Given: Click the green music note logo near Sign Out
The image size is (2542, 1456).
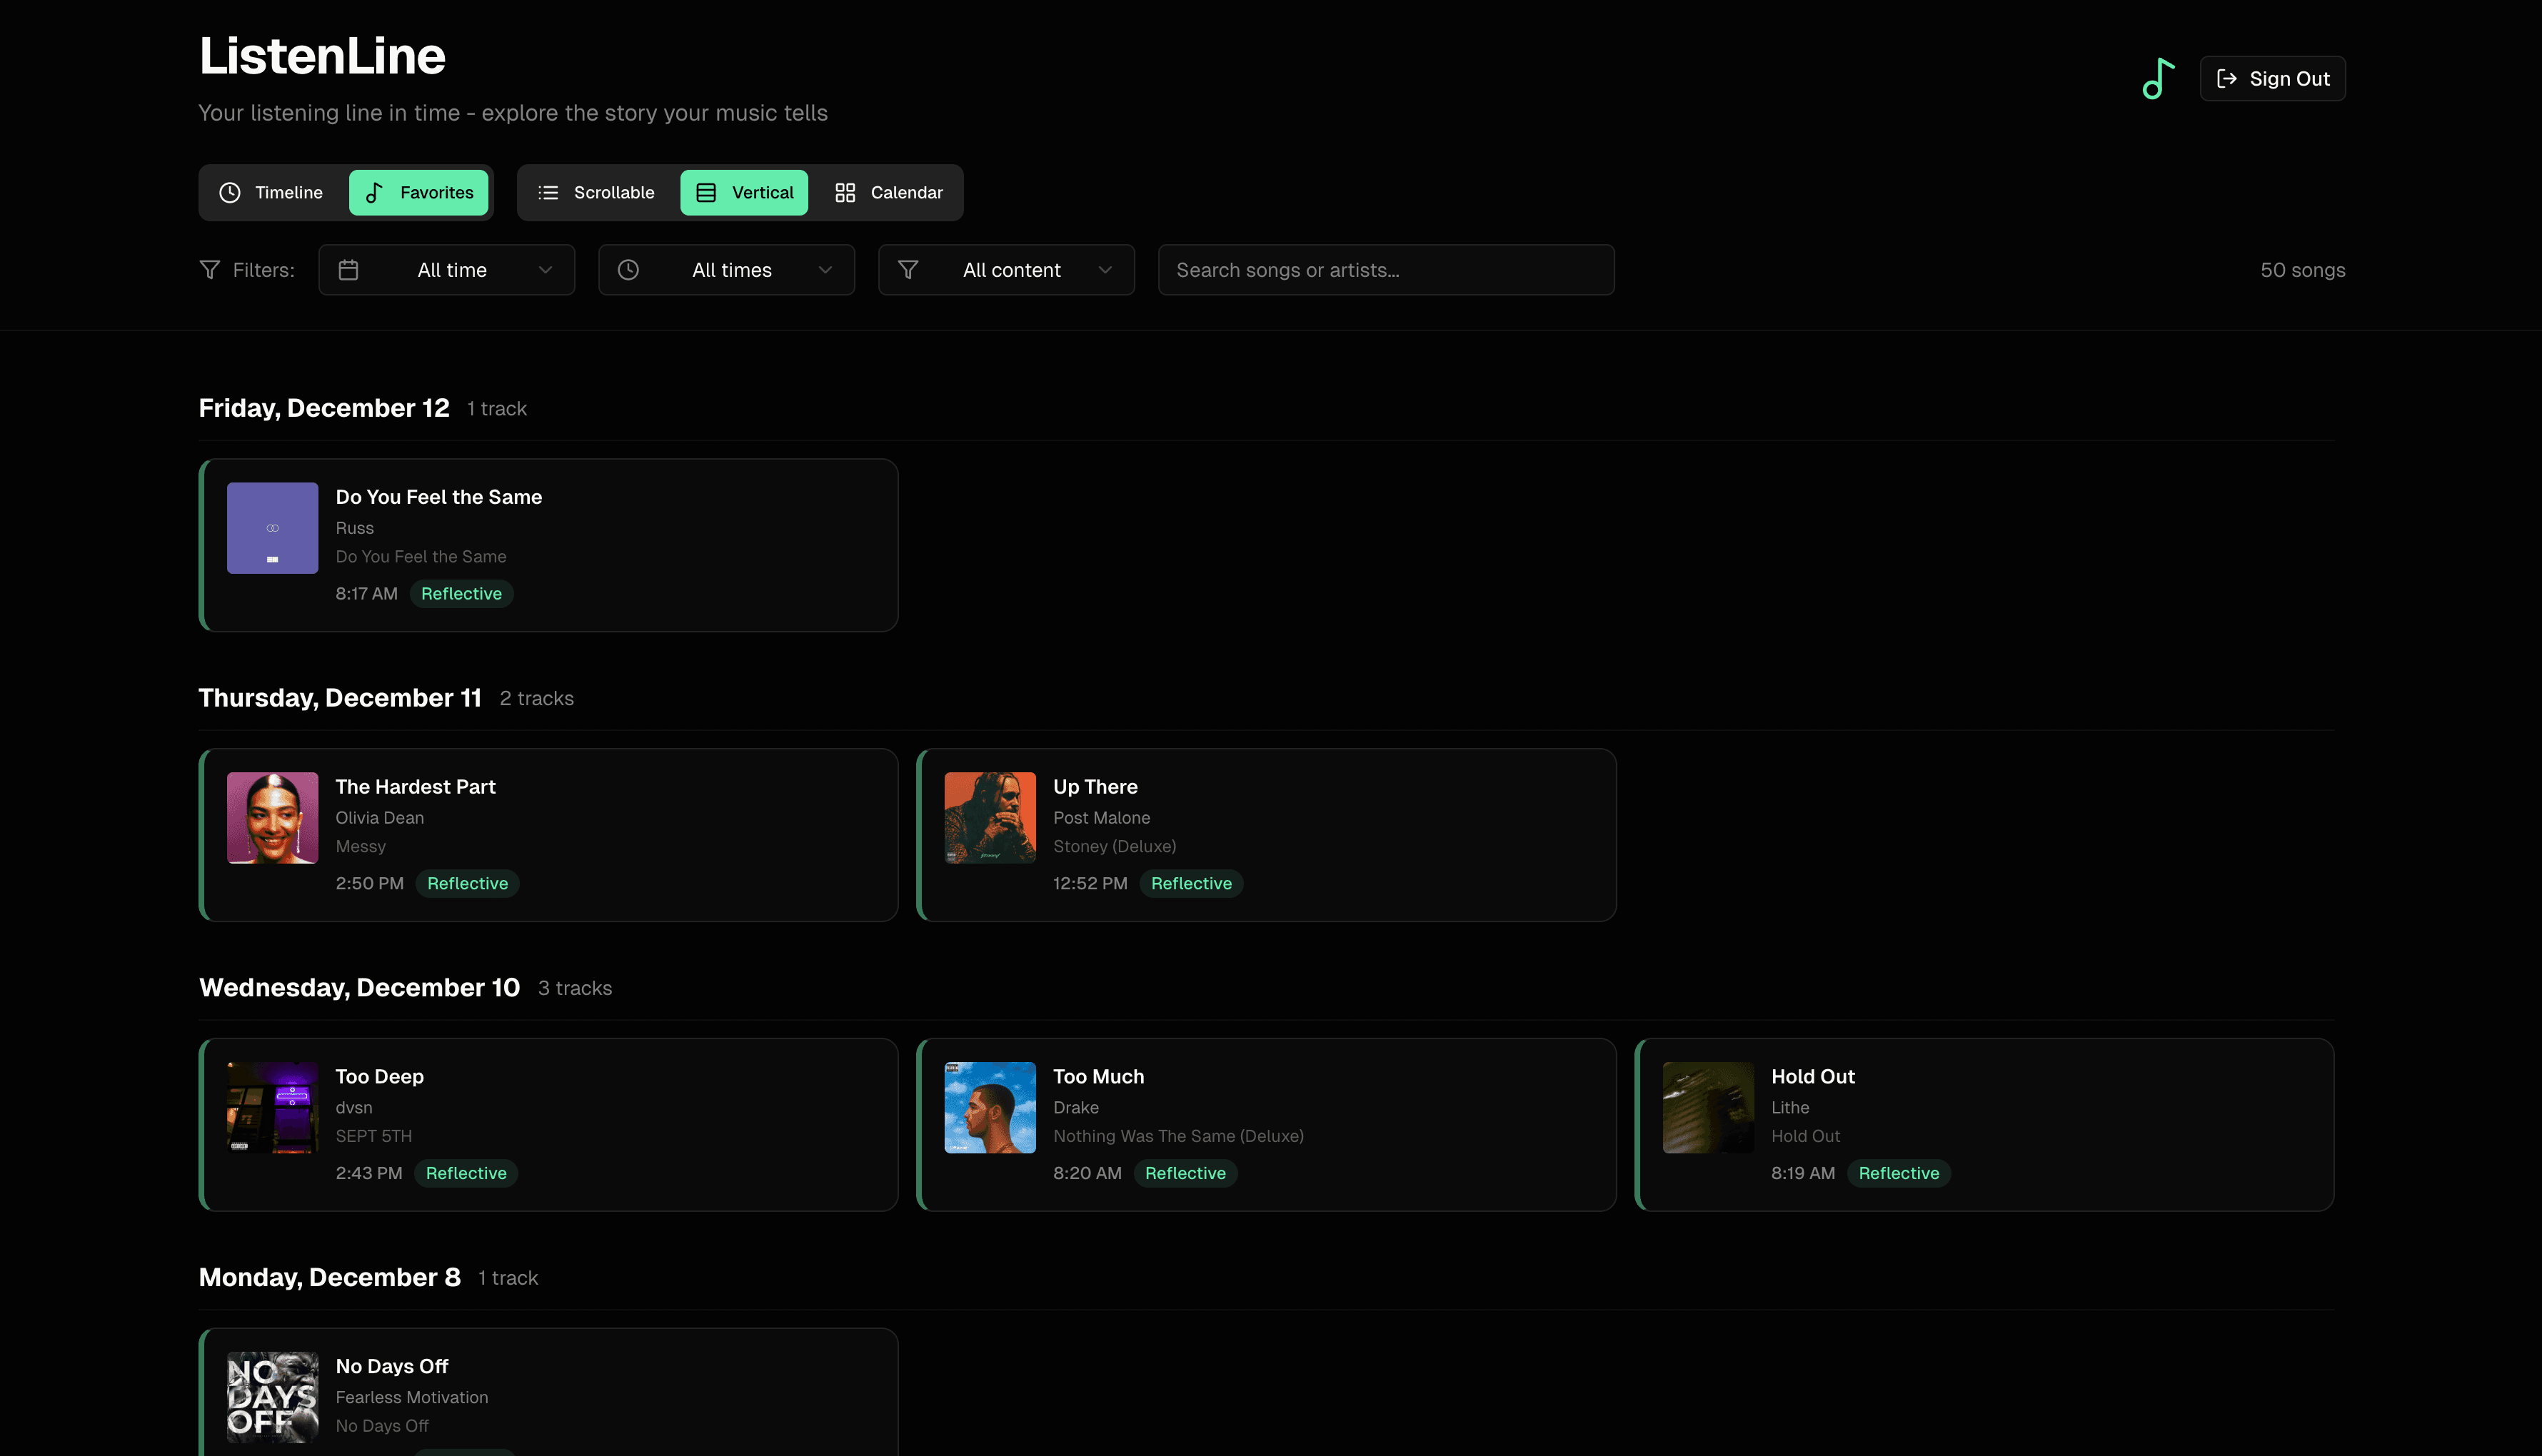Looking at the screenshot, I should pos(2157,78).
